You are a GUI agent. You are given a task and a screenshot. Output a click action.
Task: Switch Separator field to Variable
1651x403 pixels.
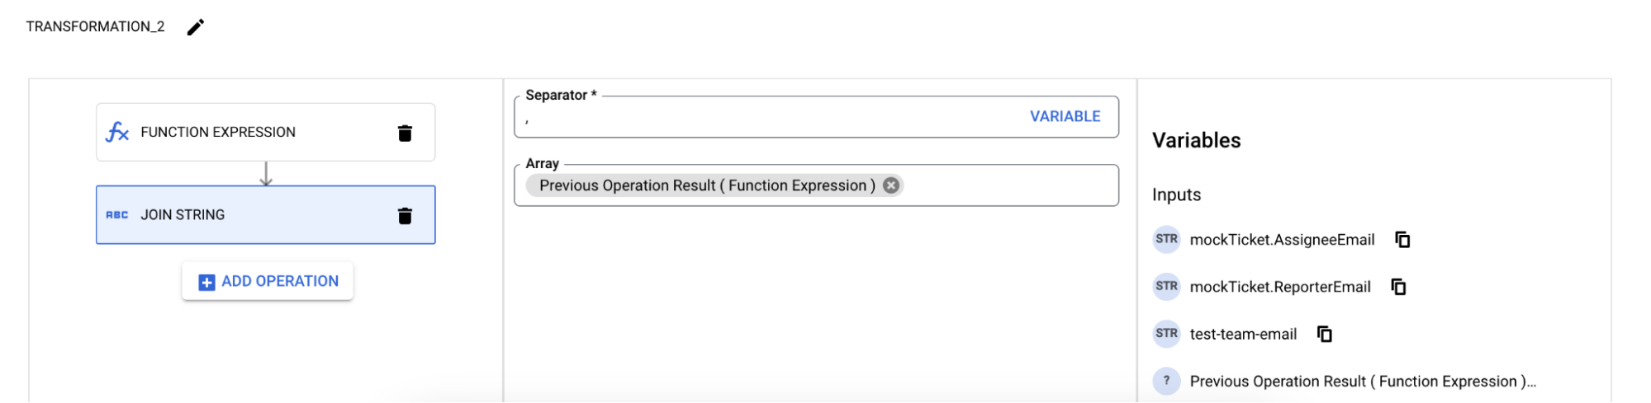(1065, 116)
